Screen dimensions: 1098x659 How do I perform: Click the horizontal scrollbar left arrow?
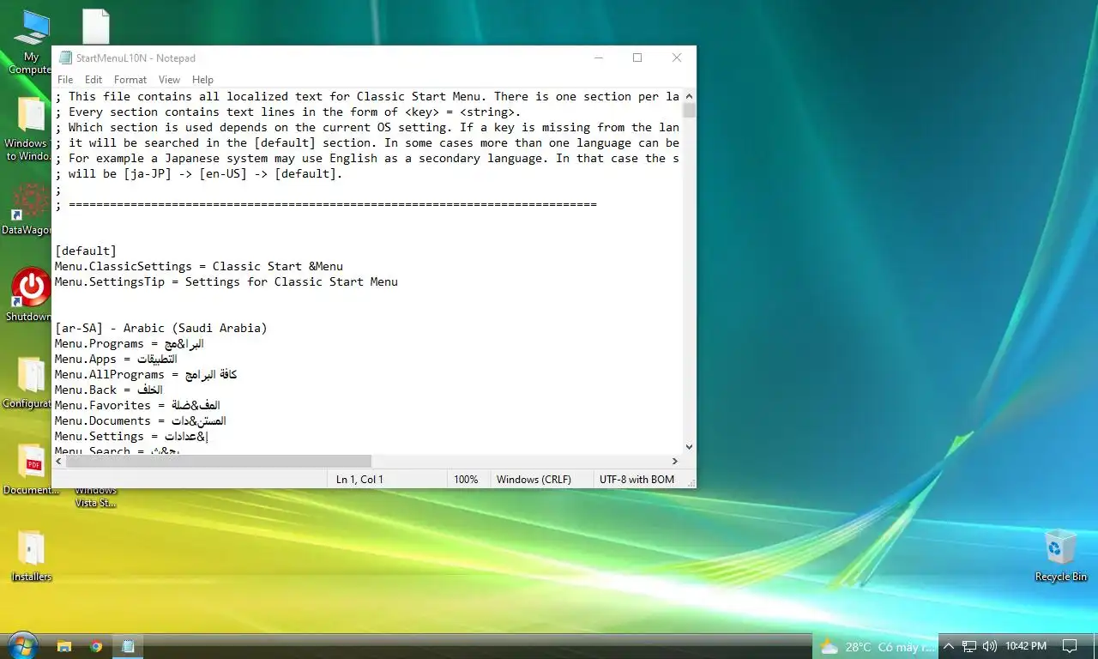click(x=59, y=461)
